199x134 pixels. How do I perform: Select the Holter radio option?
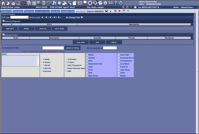87,55
